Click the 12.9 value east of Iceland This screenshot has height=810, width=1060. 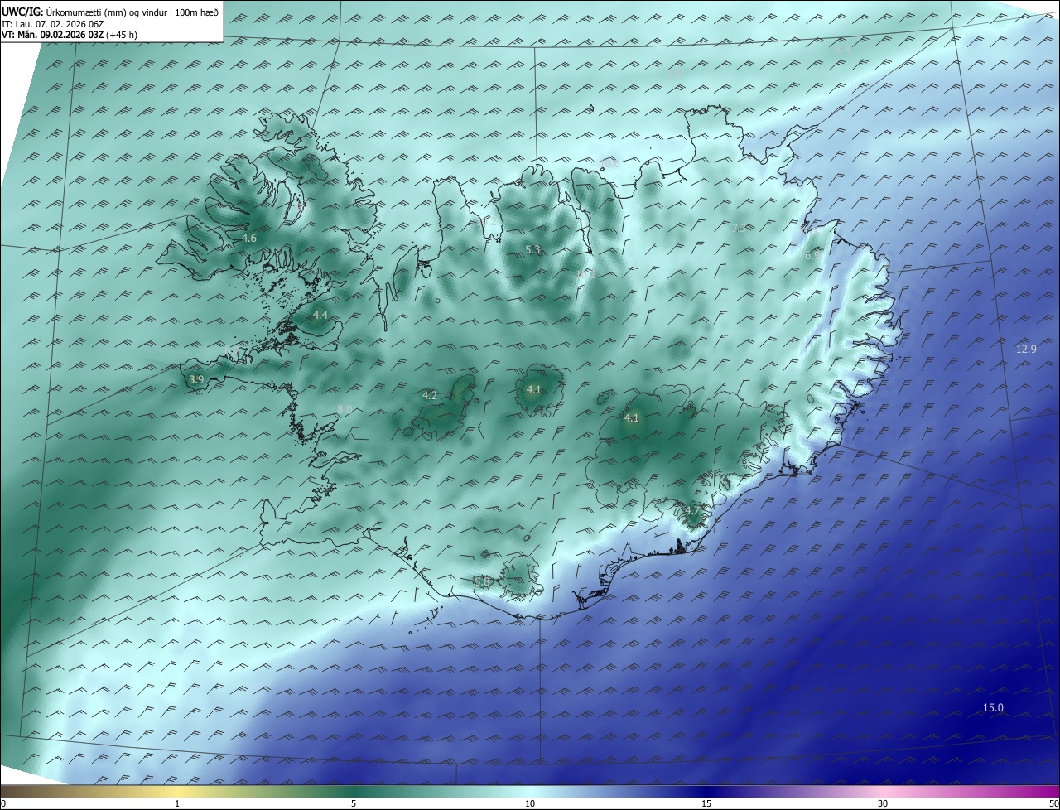[x=1026, y=350]
